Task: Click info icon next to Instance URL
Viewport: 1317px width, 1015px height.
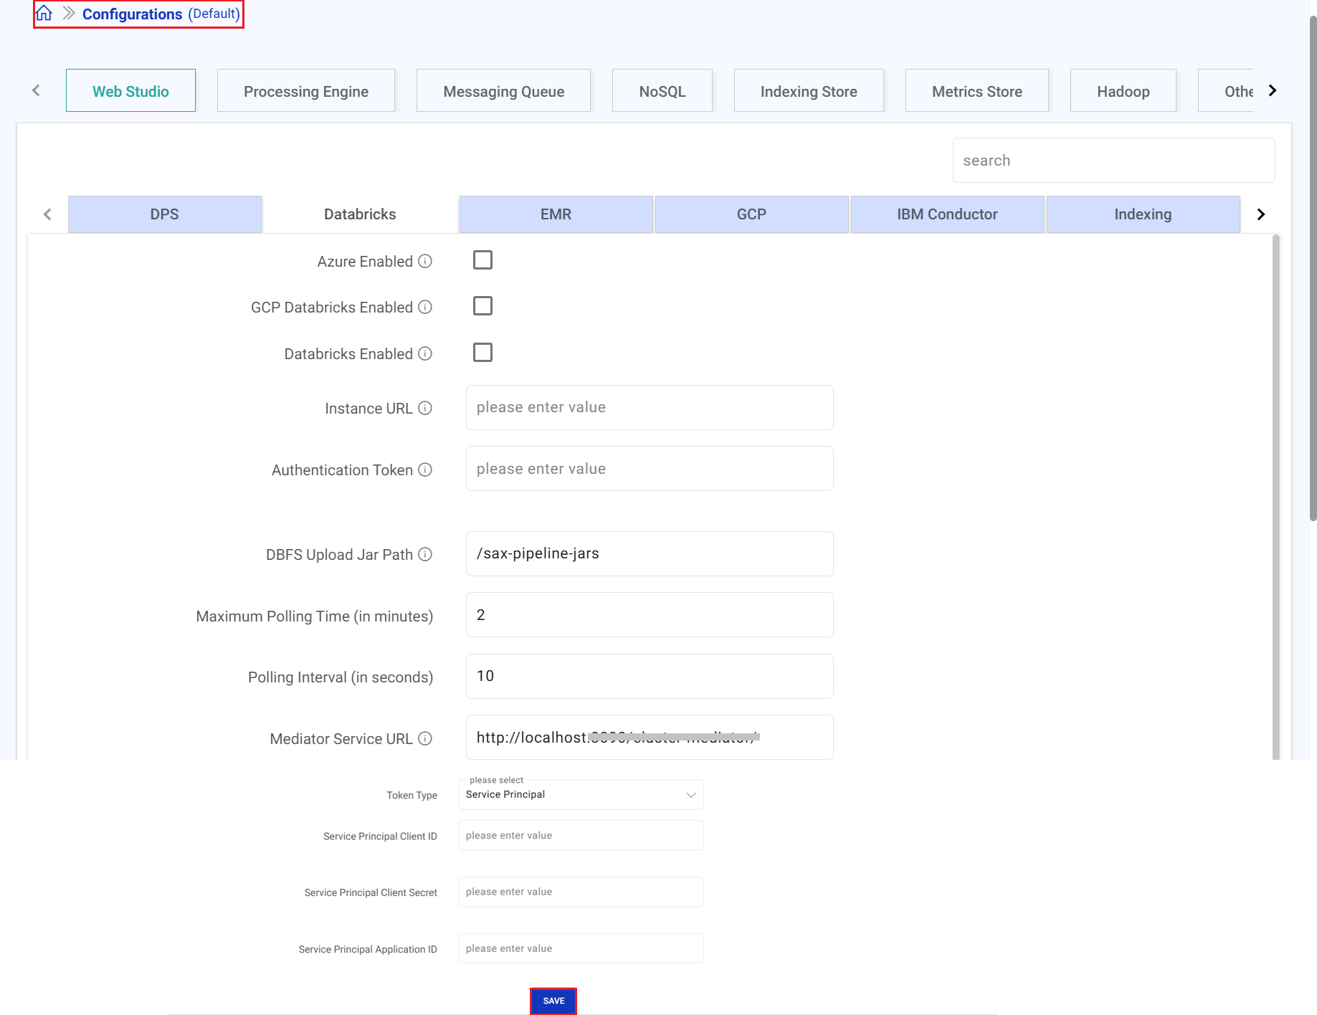Action: (425, 408)
